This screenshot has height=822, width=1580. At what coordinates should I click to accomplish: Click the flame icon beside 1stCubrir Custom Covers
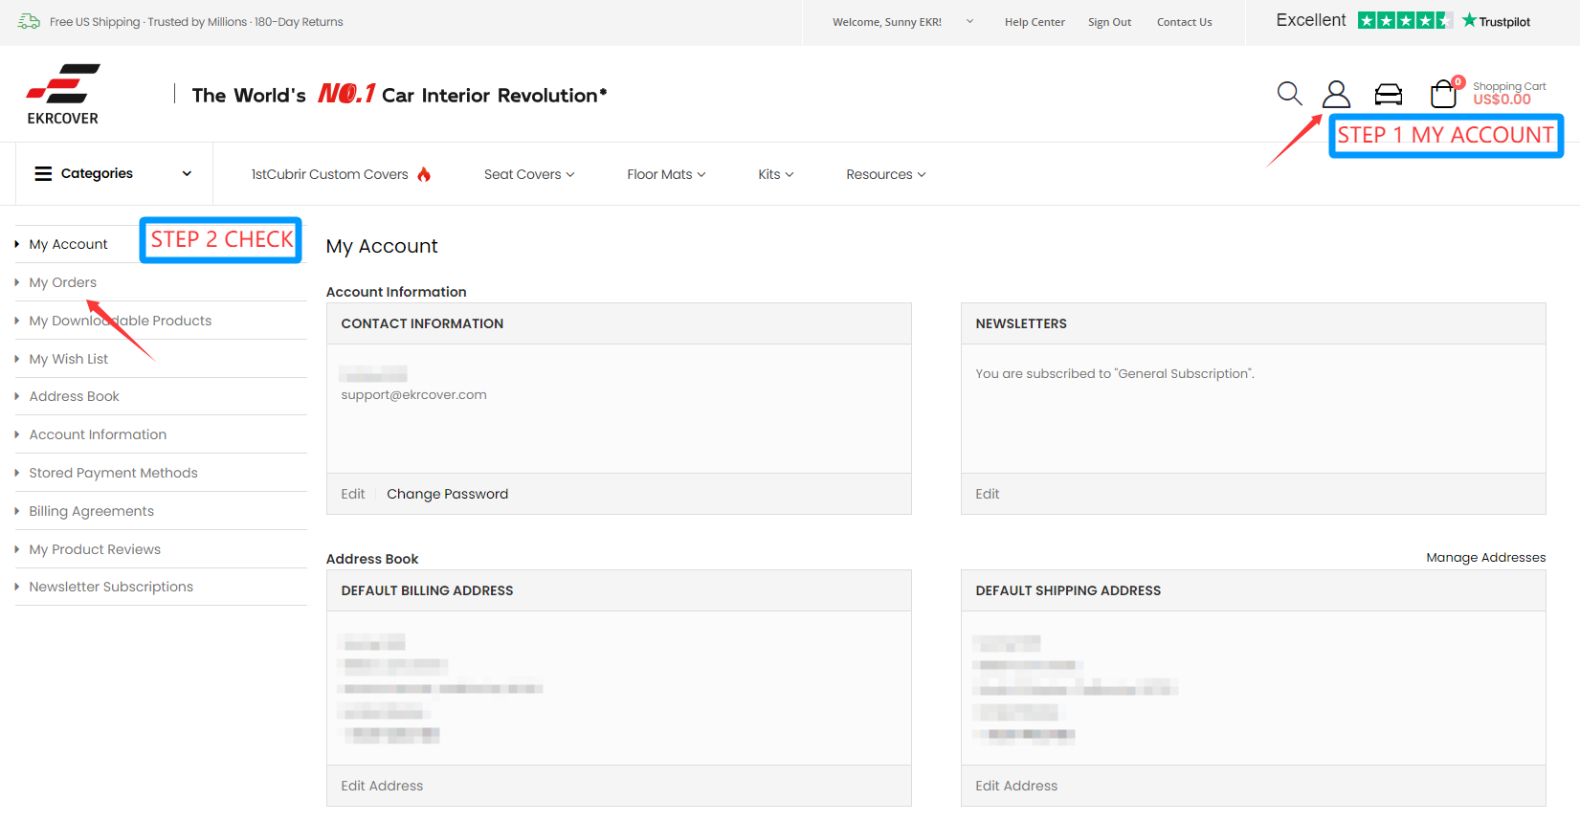424,174
